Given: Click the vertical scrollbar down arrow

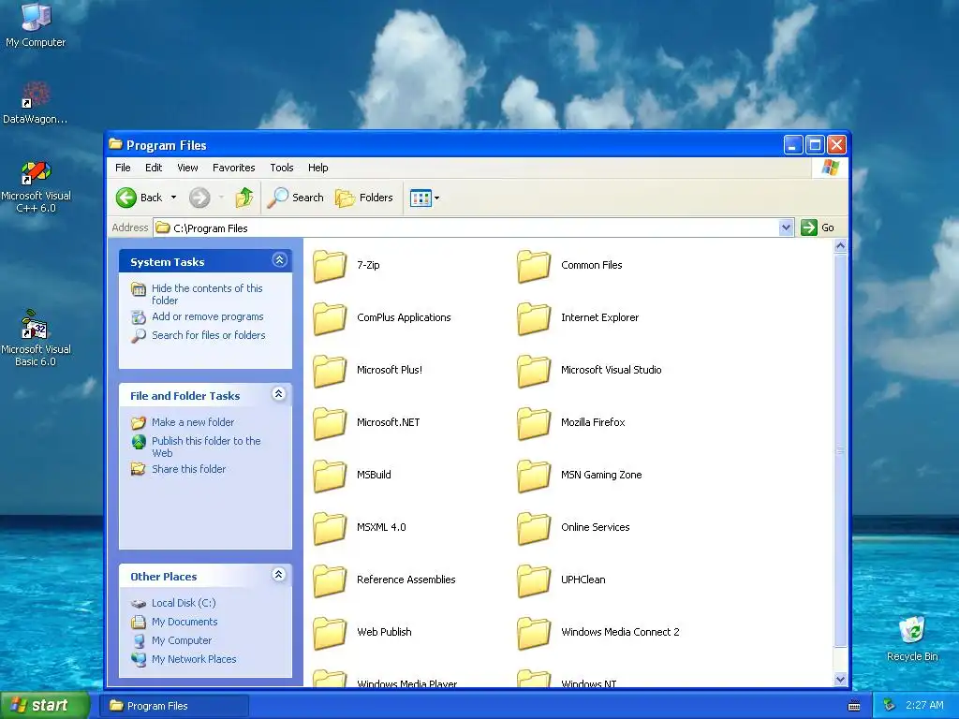Looking at the screenshot, I should (x=840, y=679).
